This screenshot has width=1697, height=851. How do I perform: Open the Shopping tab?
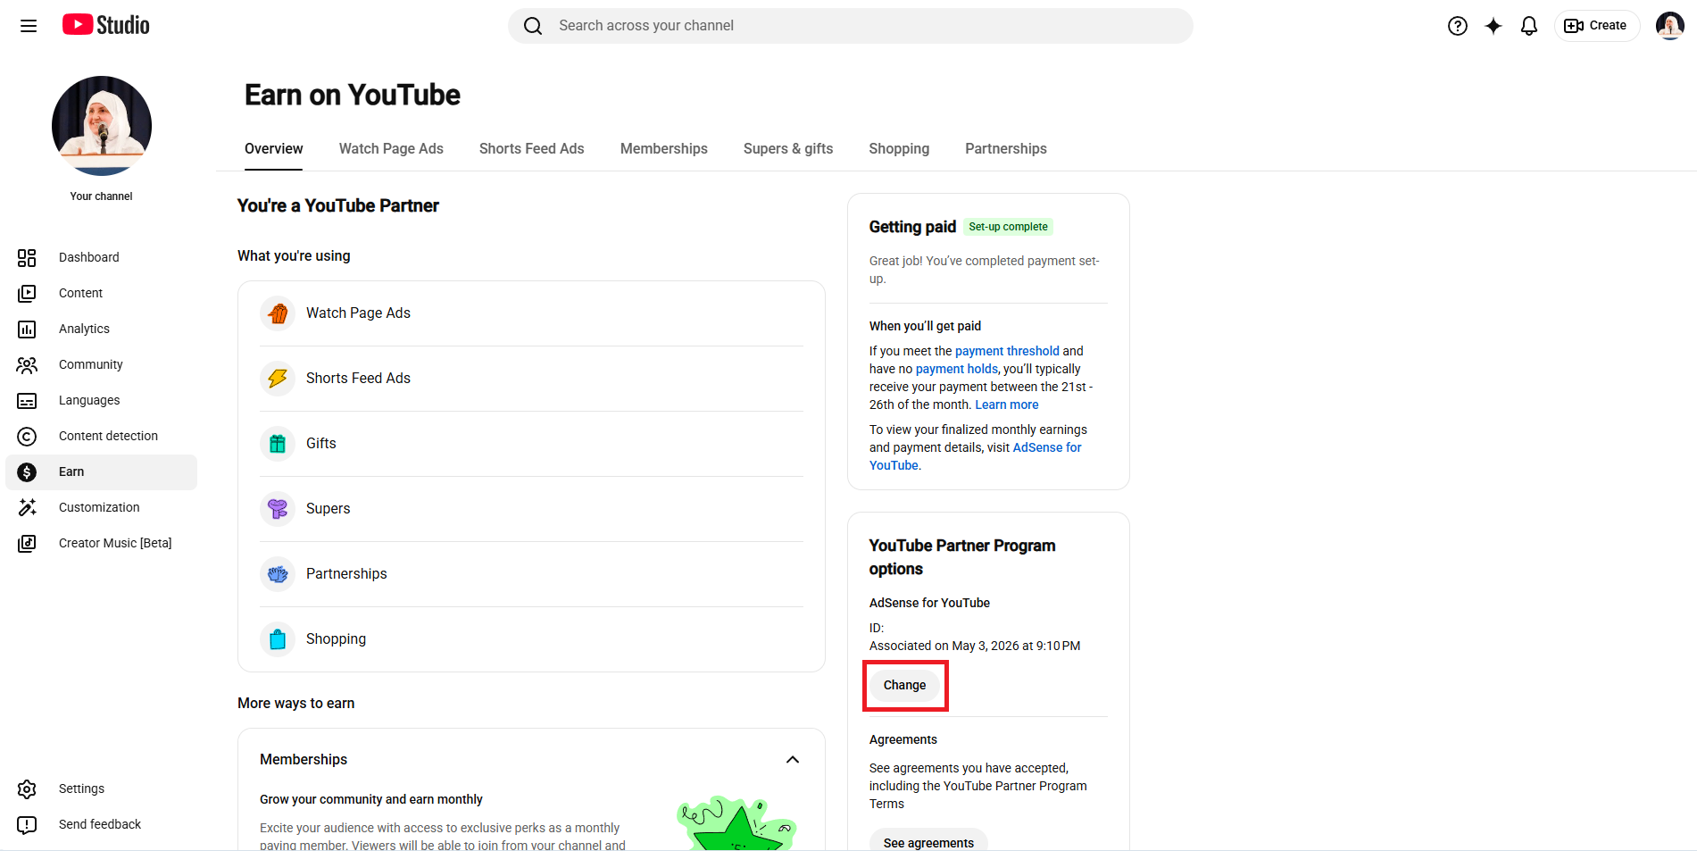coord(899,148)
